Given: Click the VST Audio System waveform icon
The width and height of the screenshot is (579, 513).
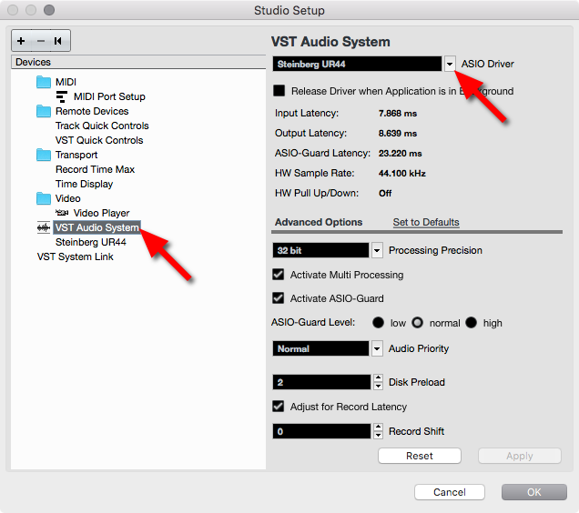Looking at the screenshot, I should point(44,227).
